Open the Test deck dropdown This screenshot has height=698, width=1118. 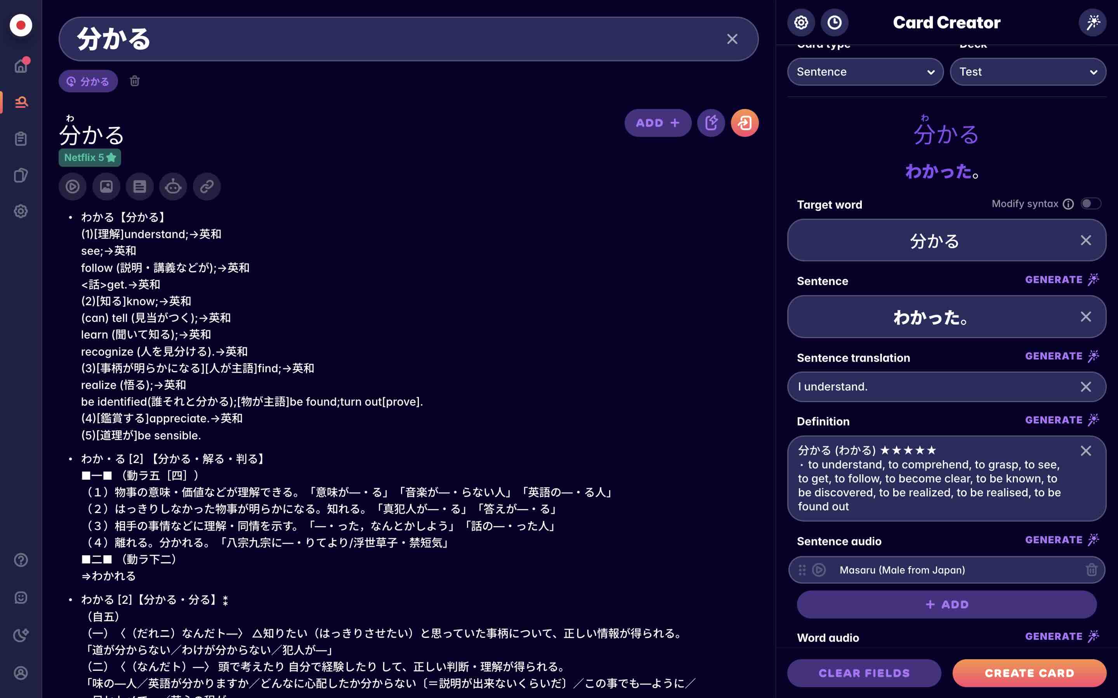click(x=1028, y=72)
